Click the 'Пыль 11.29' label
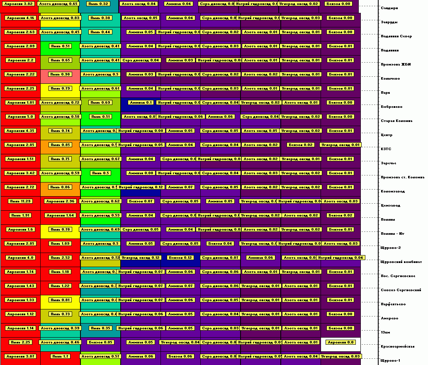The width and height of the screenshot is (428, 365). click(20, 201)
